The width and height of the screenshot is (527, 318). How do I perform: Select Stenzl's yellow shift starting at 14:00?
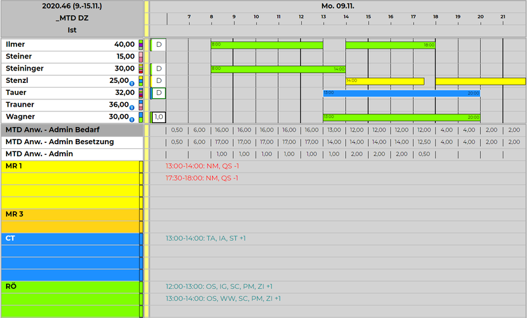[385, 81]
